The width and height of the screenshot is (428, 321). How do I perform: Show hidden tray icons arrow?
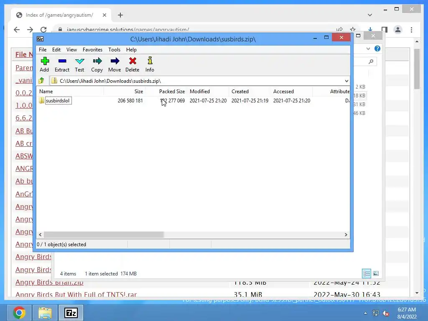tap(365, 313)
